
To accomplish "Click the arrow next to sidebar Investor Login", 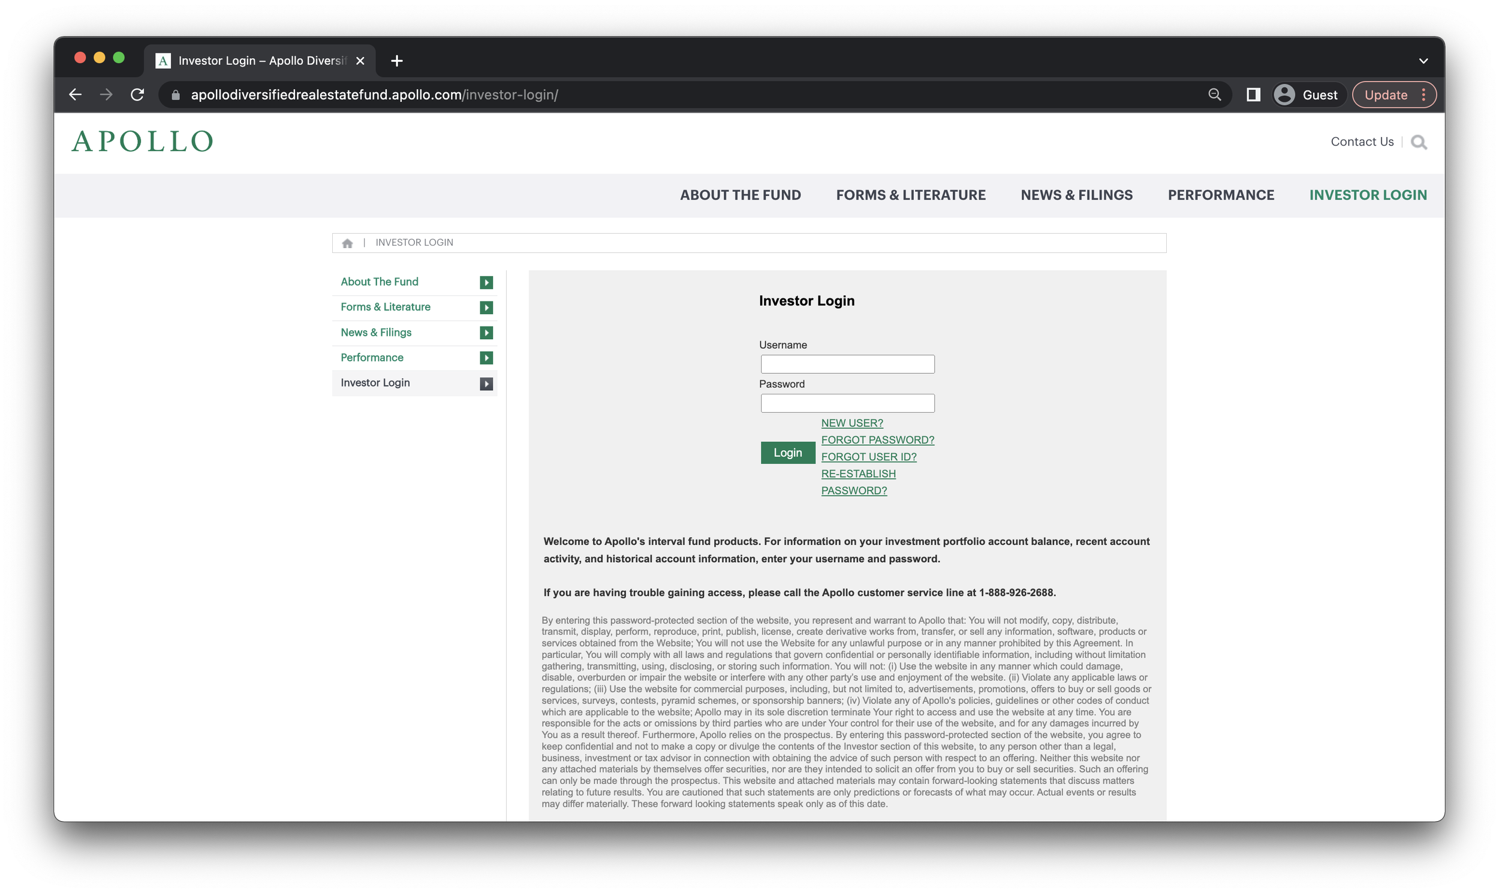I will click(486, 384).
